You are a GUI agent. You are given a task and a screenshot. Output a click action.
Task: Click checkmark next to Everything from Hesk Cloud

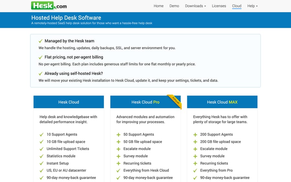(118, 170)
